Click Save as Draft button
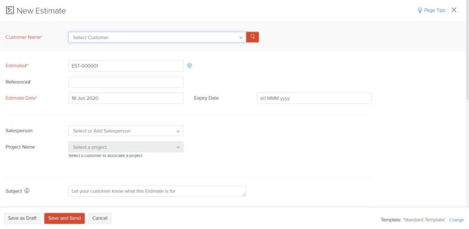This screenshot has height=229, width=469. click(x=22, y=218)
